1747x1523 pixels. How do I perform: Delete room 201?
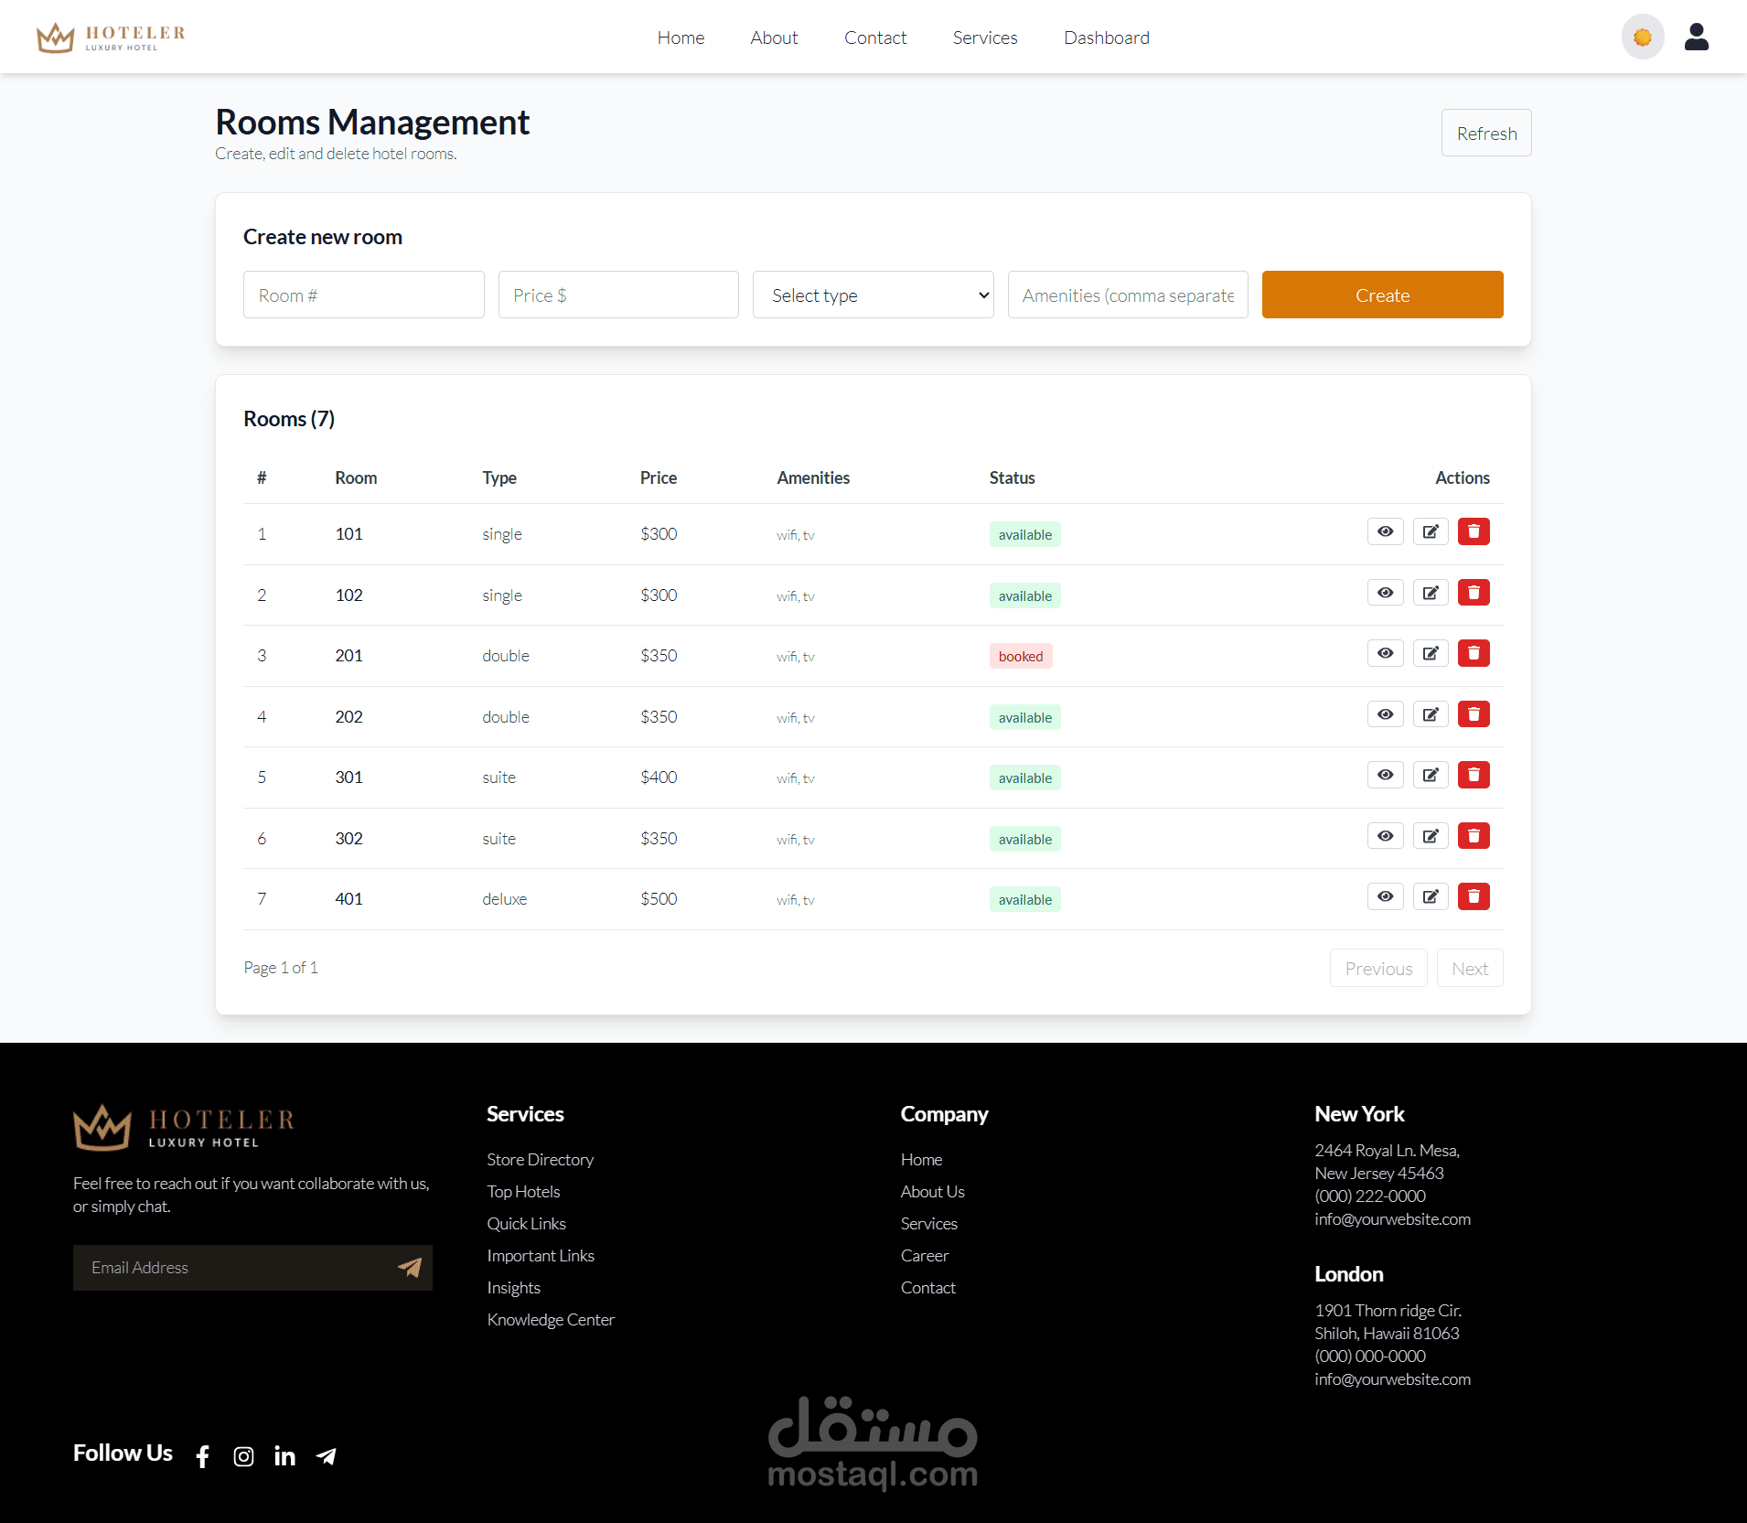pyautogui.click(x=1474, y=653)
